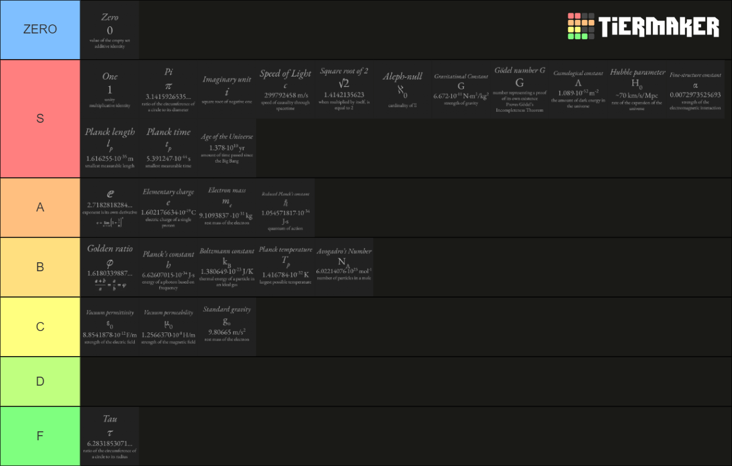Viewport: 732px width, 466px height.
Task: Click the Golden ratio card
Action: 110,267
